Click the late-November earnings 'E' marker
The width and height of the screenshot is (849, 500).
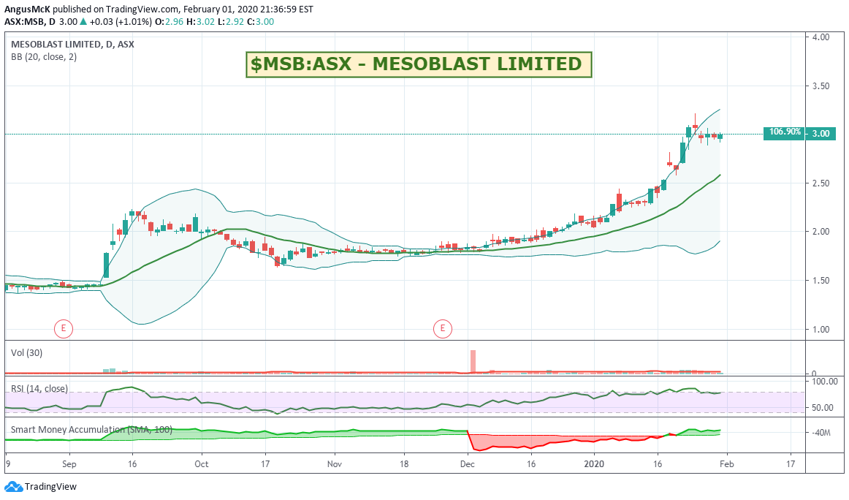(x=442, y=328)
